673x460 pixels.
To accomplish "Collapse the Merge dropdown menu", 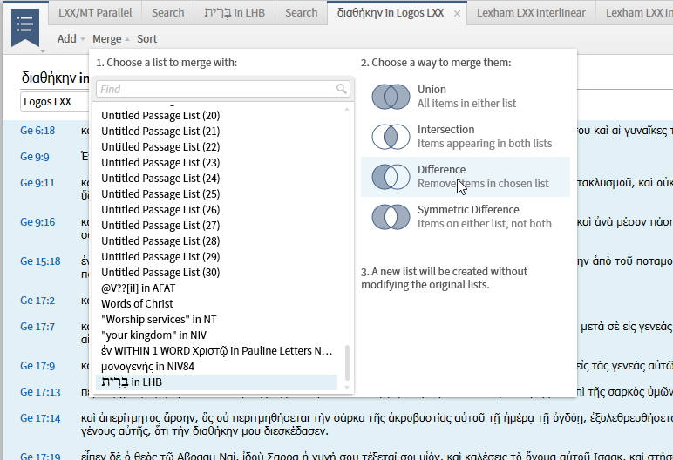I will (x=111, y=39).
